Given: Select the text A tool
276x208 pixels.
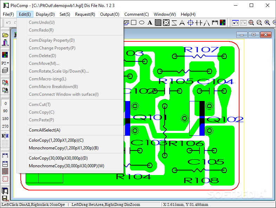Looking at the screenshot, I should point(150,22).
